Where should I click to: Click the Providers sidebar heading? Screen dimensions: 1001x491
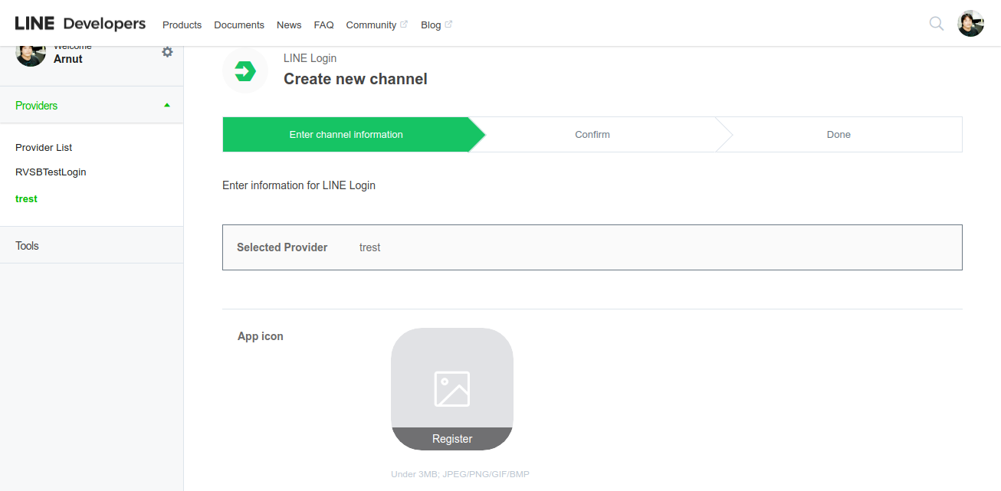(36, 106)
